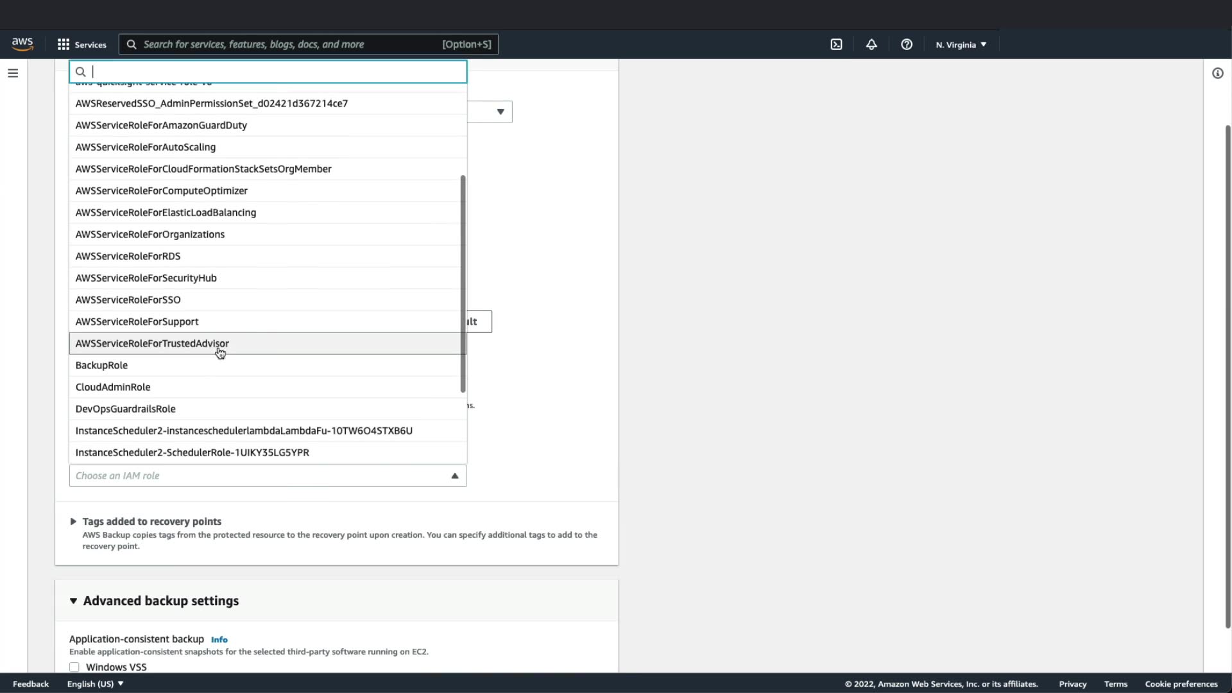Select BackupRole from the role list
The image size is (1232, 693).
[101, 365]
